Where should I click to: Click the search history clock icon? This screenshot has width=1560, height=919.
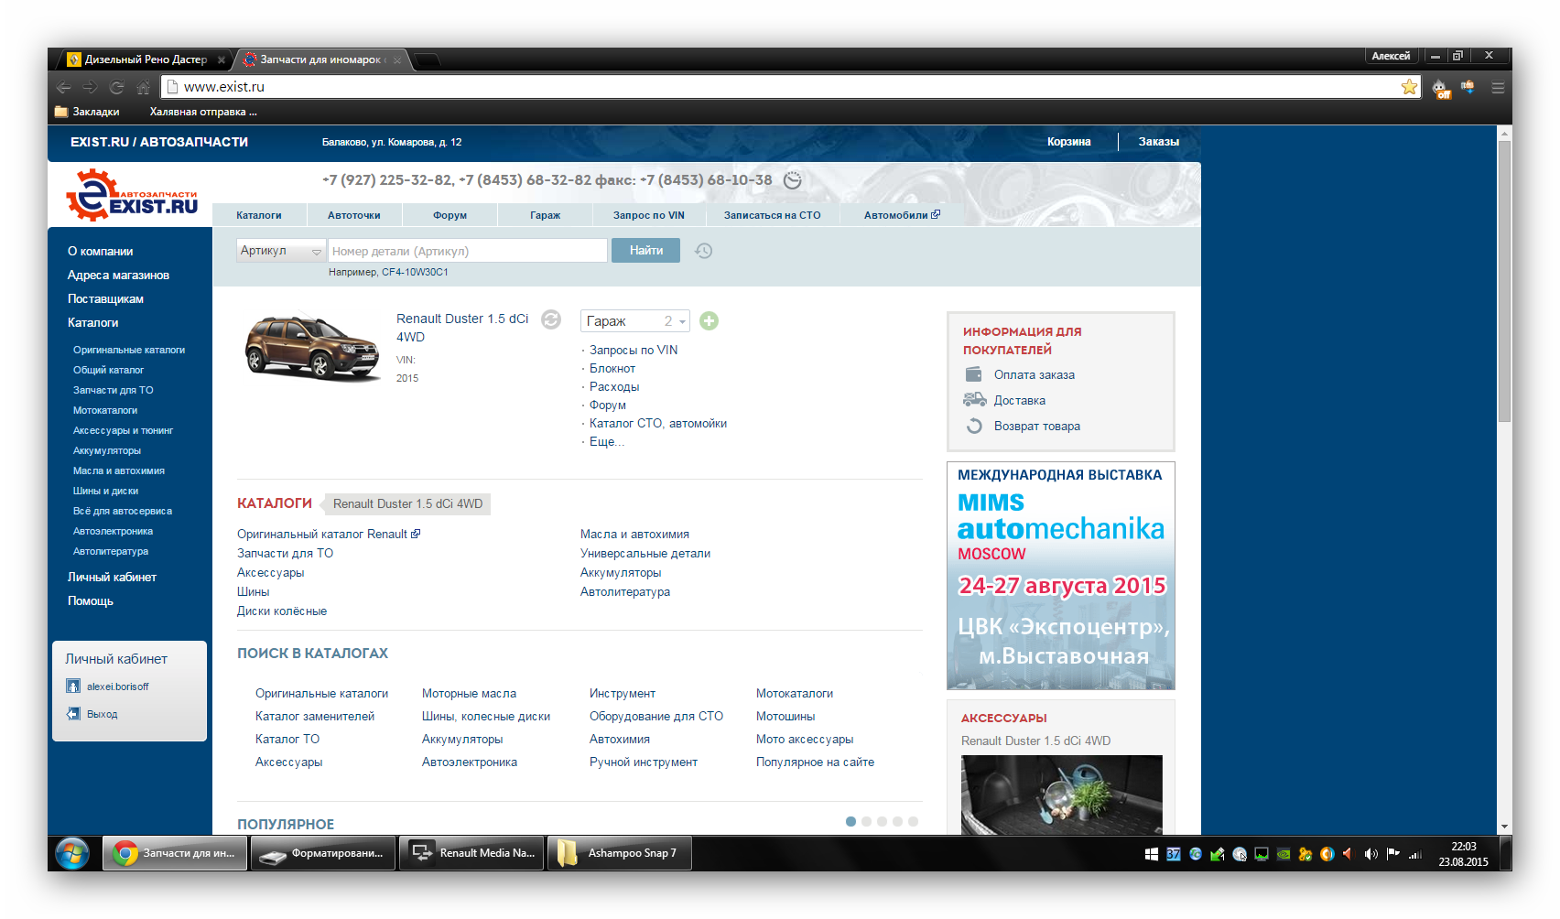(x=703, y=251)
